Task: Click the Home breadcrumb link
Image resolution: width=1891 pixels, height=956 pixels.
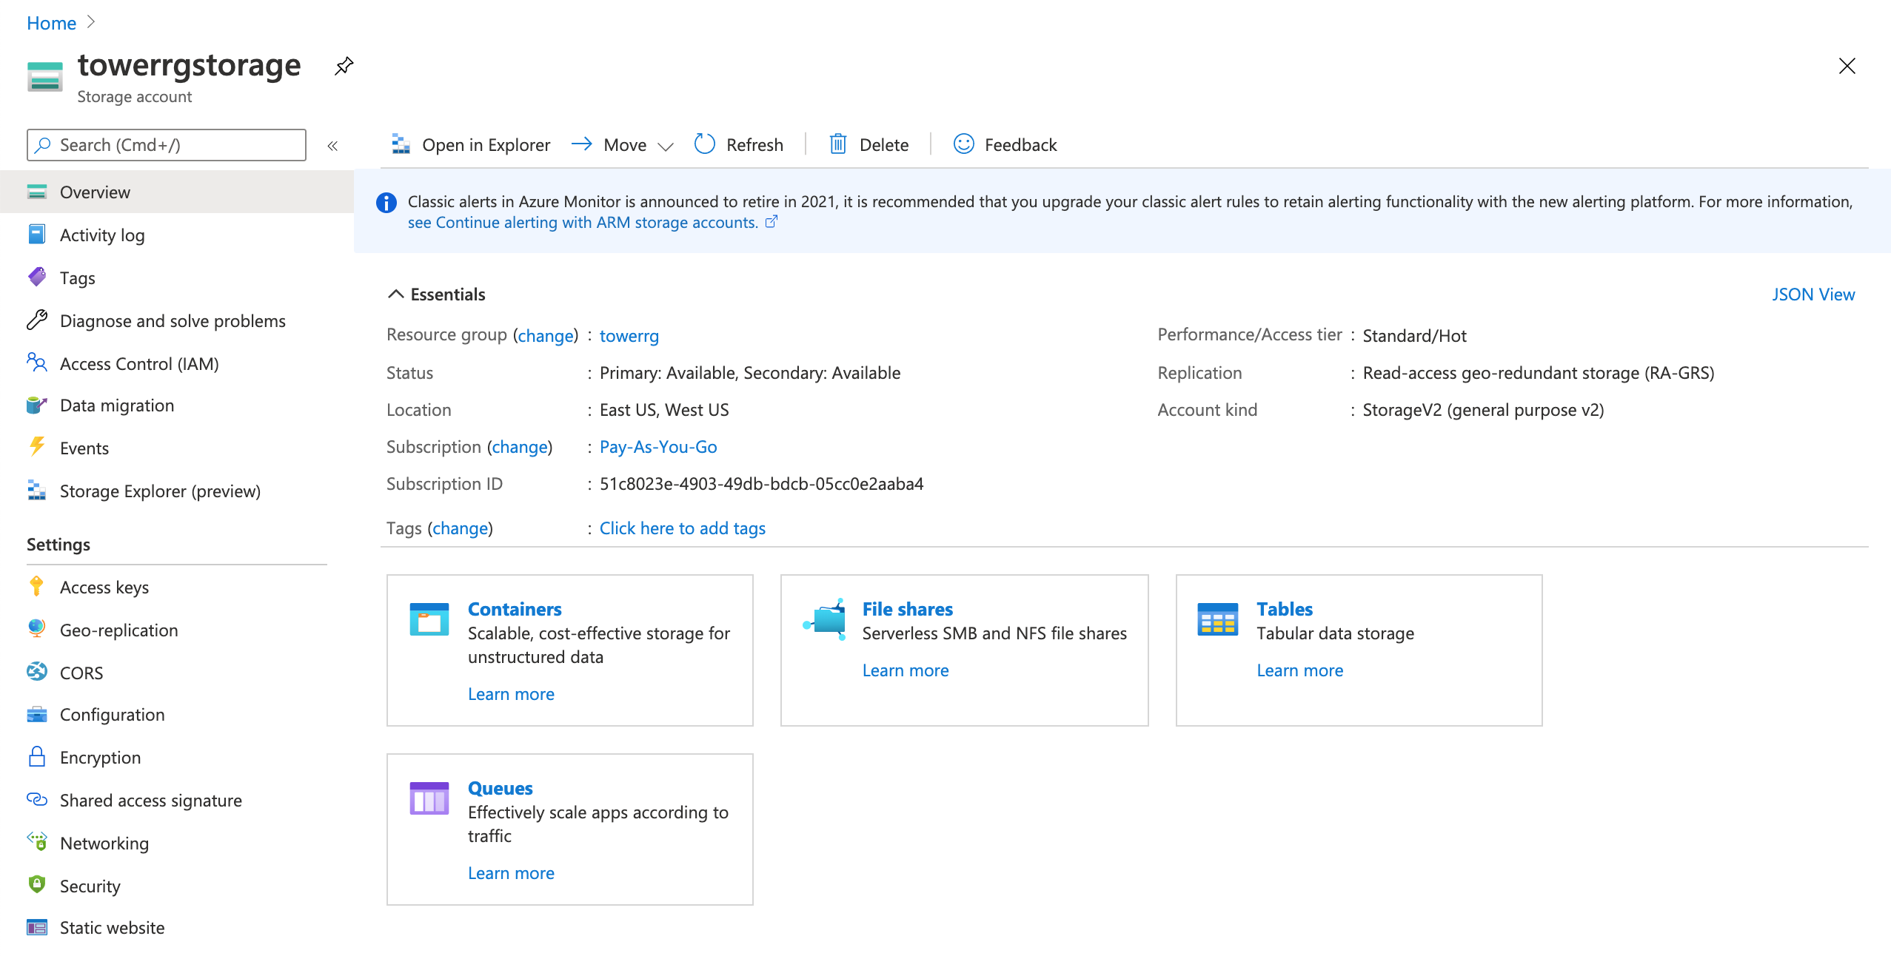Action: coord(51,23)
